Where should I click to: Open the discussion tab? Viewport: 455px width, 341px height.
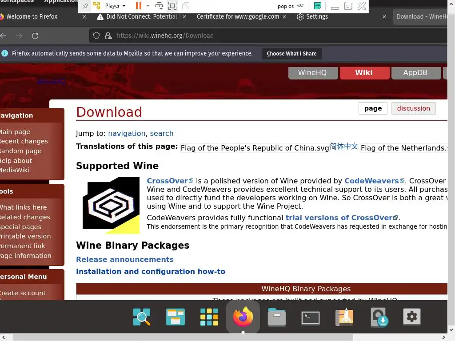[x=414, y=108]
